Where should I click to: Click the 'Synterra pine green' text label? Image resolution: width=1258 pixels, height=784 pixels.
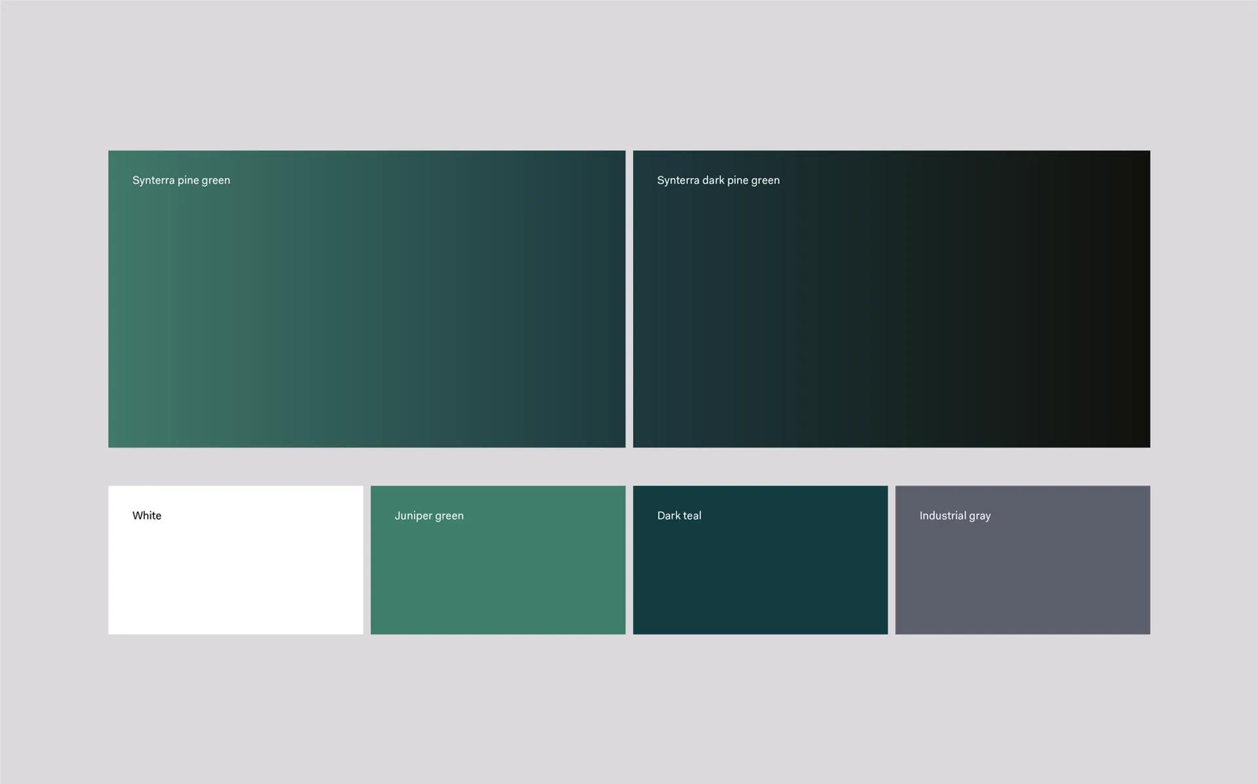click(x=181, y=180)
